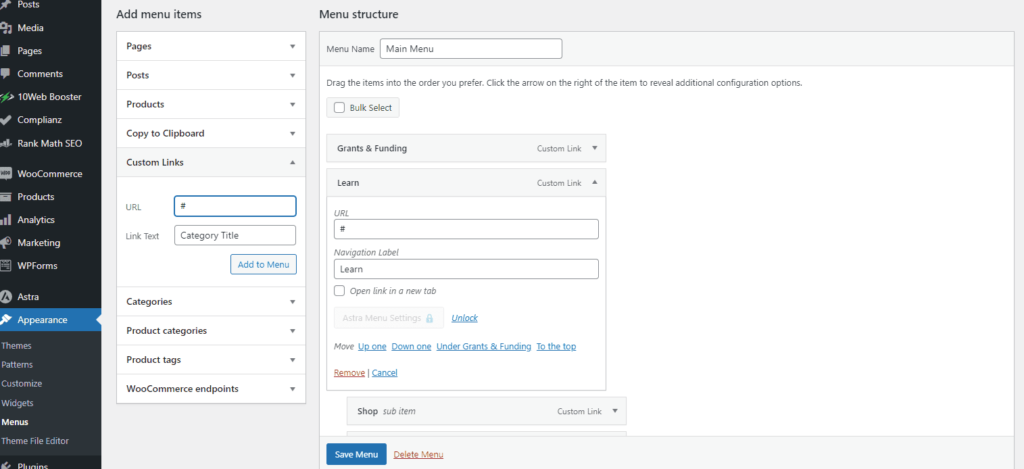Click the WPForms sidebar icon
1024x469 pixels.
click(x=5, y=266)
